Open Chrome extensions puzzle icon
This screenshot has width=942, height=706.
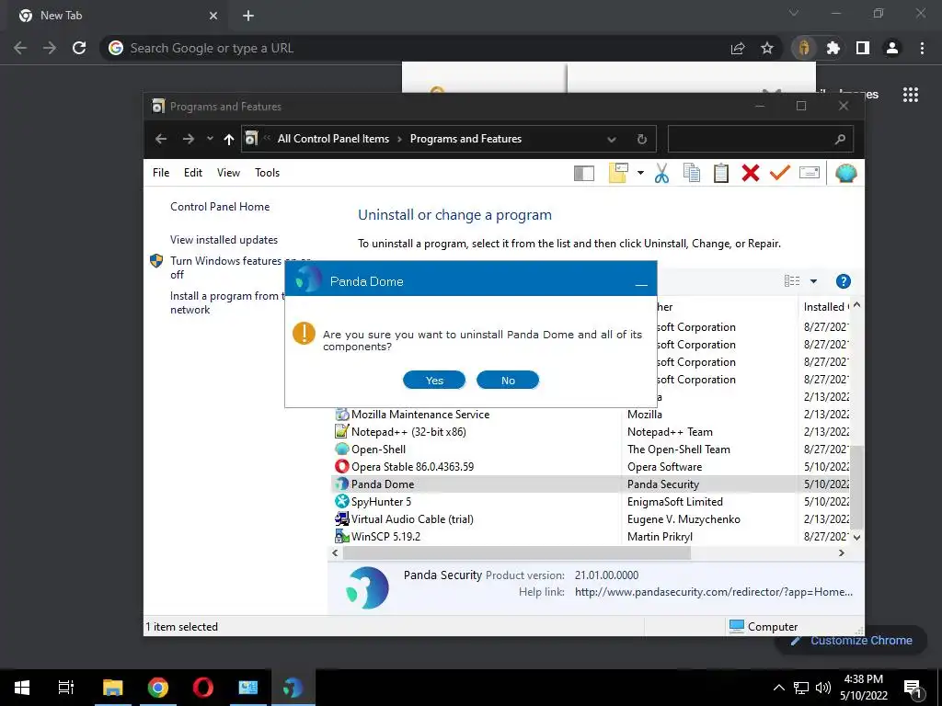click(833, 48)
